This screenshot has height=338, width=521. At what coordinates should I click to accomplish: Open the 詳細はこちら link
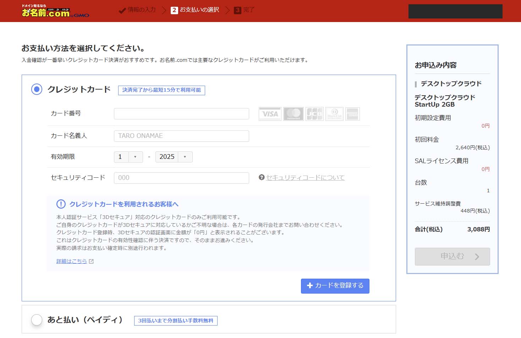[71, 261]
